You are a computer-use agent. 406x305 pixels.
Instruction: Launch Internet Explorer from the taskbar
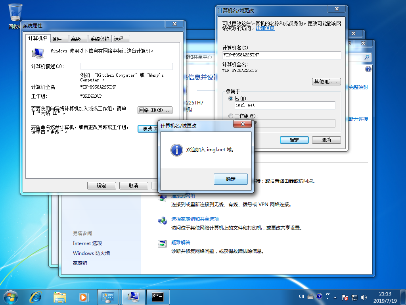click(36, 296)
